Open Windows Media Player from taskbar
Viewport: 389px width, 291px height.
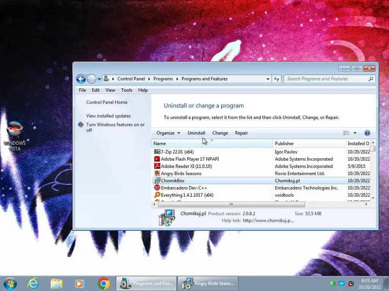pos(80,283)
